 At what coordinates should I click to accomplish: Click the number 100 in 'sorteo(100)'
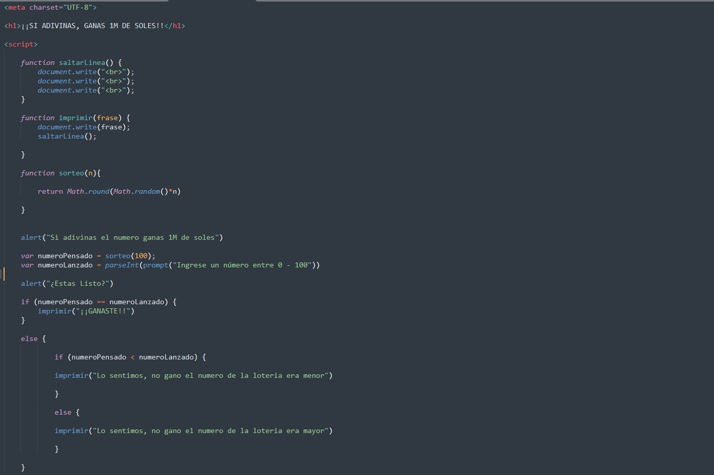[141, 256]
